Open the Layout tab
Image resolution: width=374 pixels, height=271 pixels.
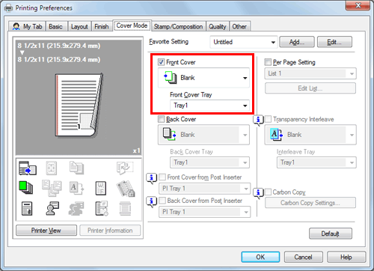tap(79, 26)
